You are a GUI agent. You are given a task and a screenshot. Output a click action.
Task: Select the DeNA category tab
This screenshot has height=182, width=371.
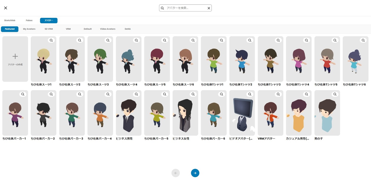coord(128,29)
